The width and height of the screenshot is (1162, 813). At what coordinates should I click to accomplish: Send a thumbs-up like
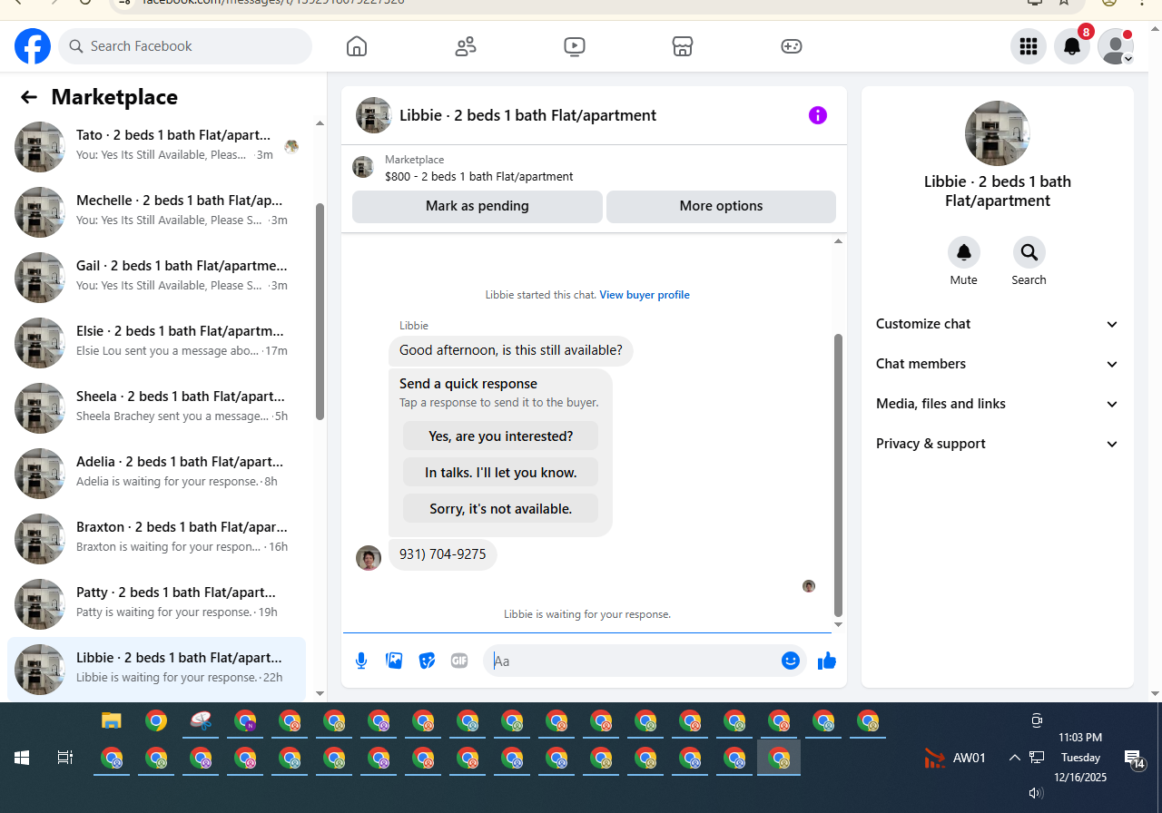pos(827,661)
